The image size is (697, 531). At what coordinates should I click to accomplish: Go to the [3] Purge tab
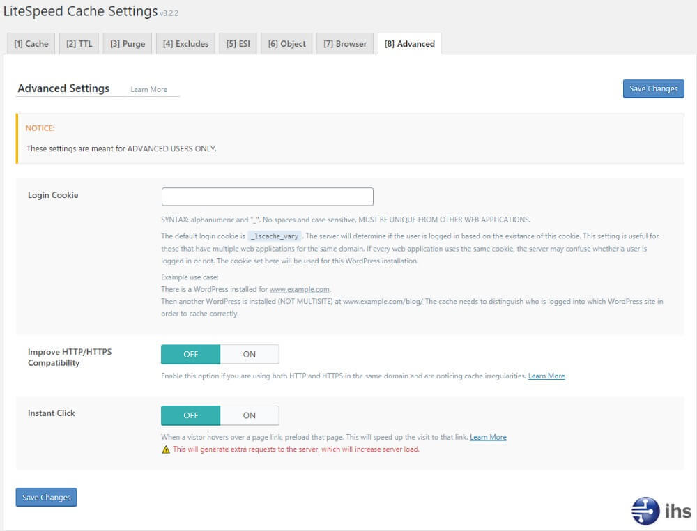tap(128, 43)
